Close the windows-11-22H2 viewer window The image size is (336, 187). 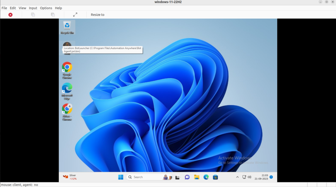[333, 2]
